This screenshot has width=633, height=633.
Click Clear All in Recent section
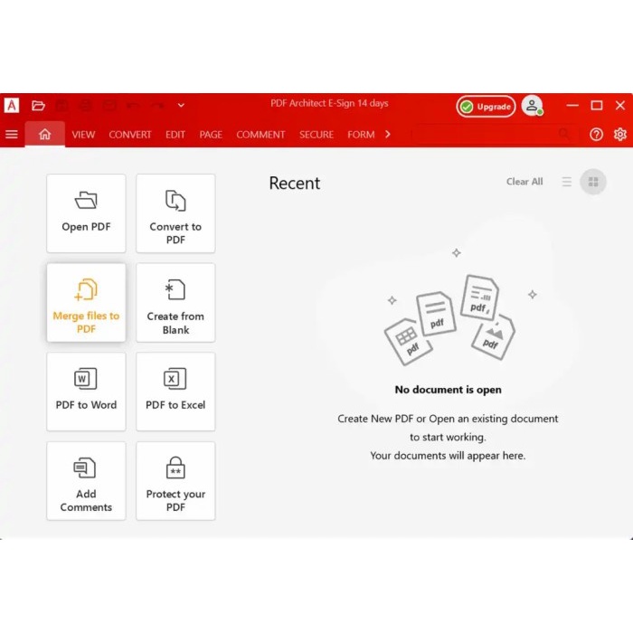[524, 182]
